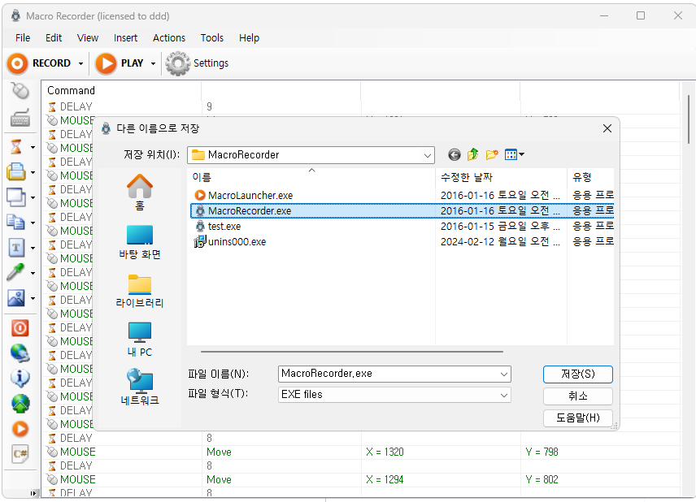
Task: Click the C# script icon in sidebar
Action: 20,454
